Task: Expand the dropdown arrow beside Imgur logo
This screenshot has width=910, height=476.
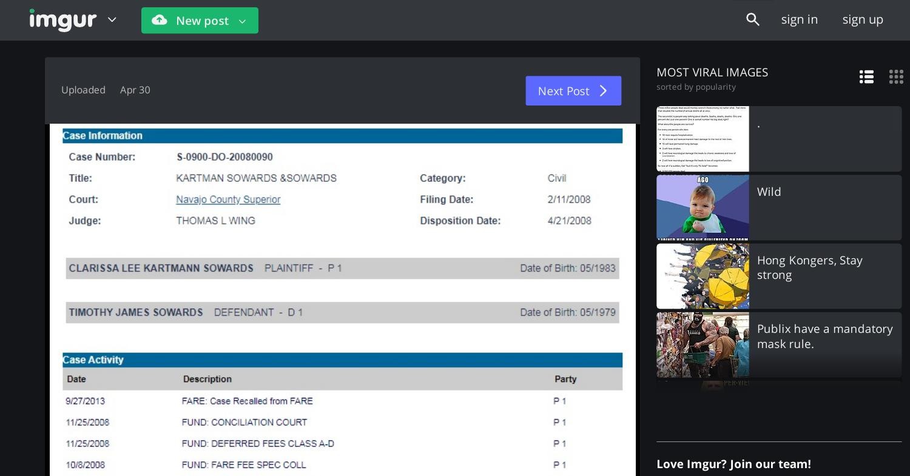Action: [112, 20]
